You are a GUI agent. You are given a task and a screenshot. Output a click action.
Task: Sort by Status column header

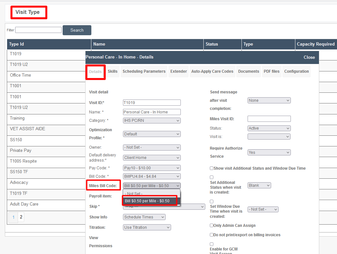click(222, 44)
